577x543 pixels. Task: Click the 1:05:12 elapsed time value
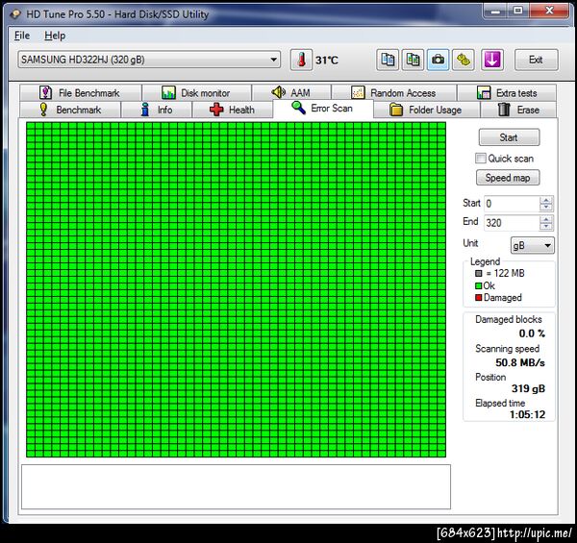527,414
